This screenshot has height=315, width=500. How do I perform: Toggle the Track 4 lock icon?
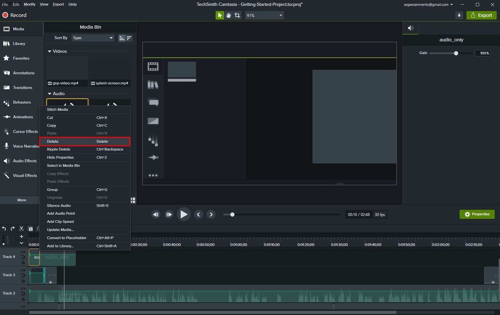23,263
